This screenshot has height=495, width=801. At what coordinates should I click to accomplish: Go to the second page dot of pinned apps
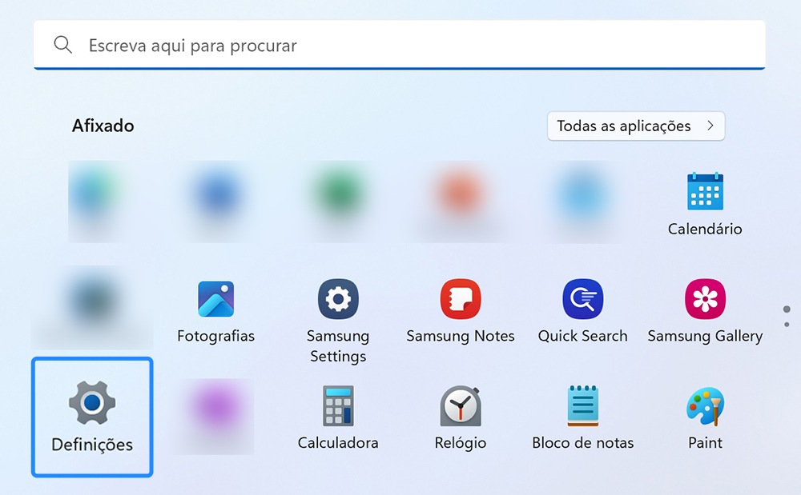click(x=787, y=325)
